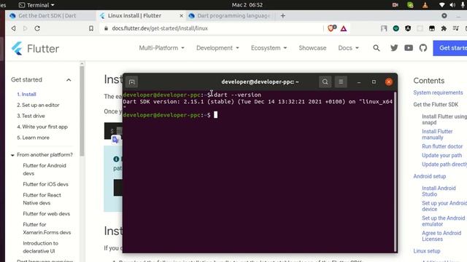This screenshot has width=467, height=262.
Task: Open the system volume icon
Action: tap(452, 5)
